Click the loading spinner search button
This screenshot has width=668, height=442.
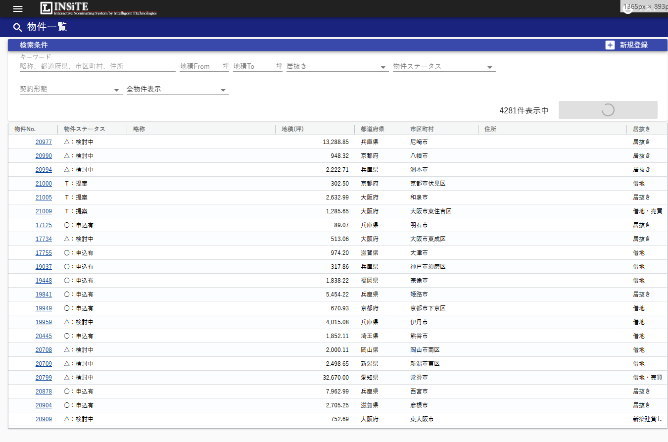point(608,110)
